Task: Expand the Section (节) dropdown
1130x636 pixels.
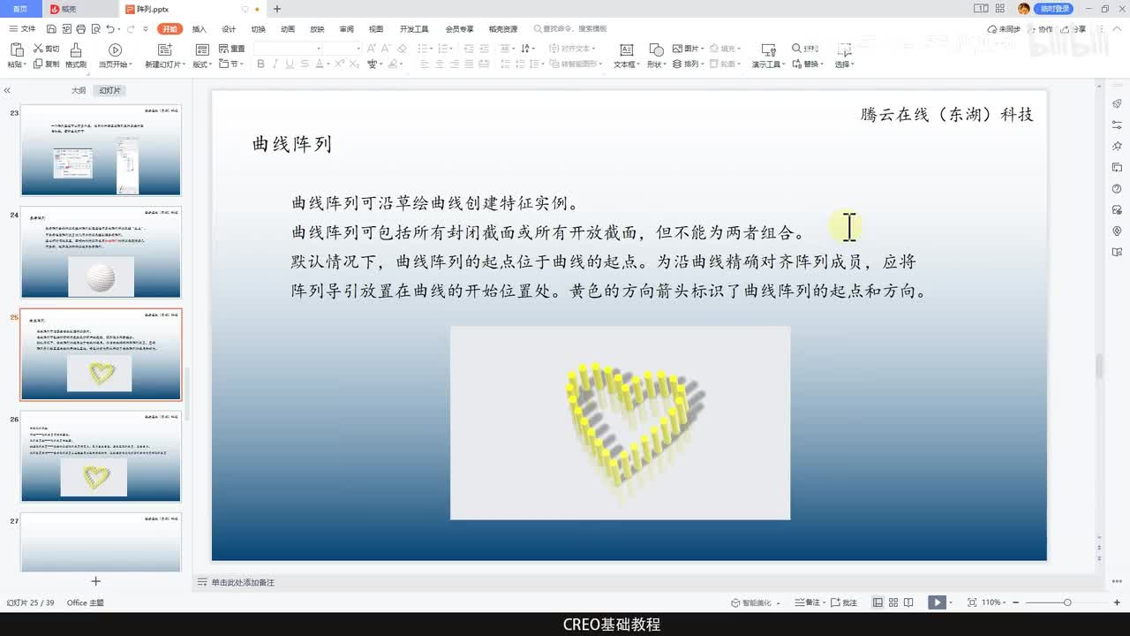Action: click(230, 64)
